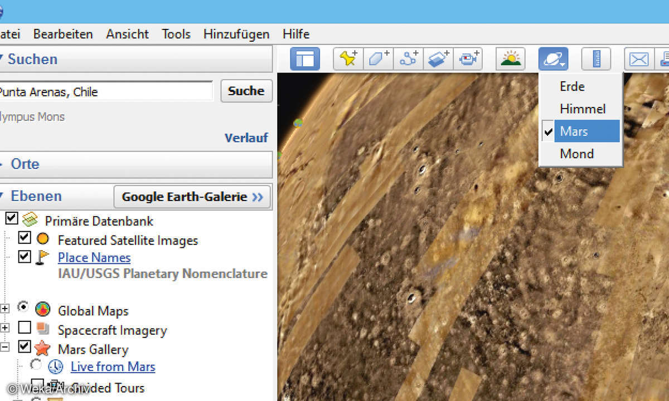The image size is (669, 401).
Task: Open the Live from Mars link
Action: point(113,366)
